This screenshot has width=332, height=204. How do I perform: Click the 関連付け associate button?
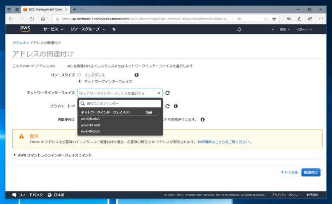[311, 172]
